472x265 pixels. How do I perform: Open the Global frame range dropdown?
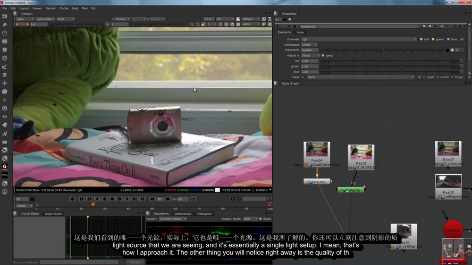[24, 206]
